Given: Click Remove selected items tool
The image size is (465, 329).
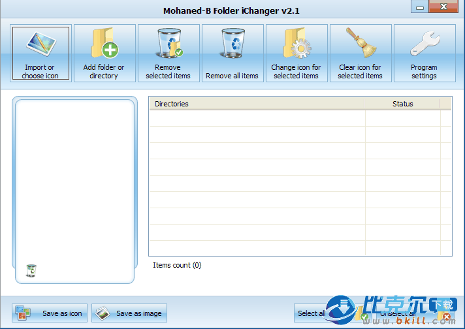Looking at the screenshot, I should 168,54.
